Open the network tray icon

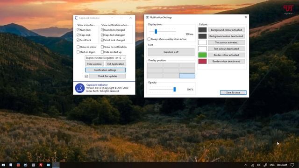[252, 165]
